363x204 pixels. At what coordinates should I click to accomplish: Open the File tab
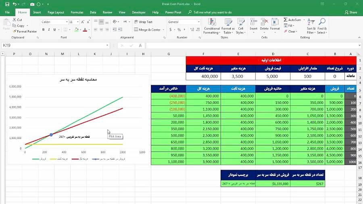7,12
